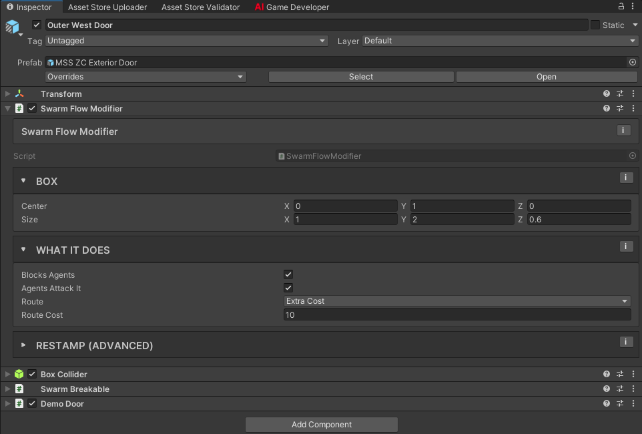Click the info button of BOX section
Image resolution: width=642 pixels, height=434 pixels.
626,178
